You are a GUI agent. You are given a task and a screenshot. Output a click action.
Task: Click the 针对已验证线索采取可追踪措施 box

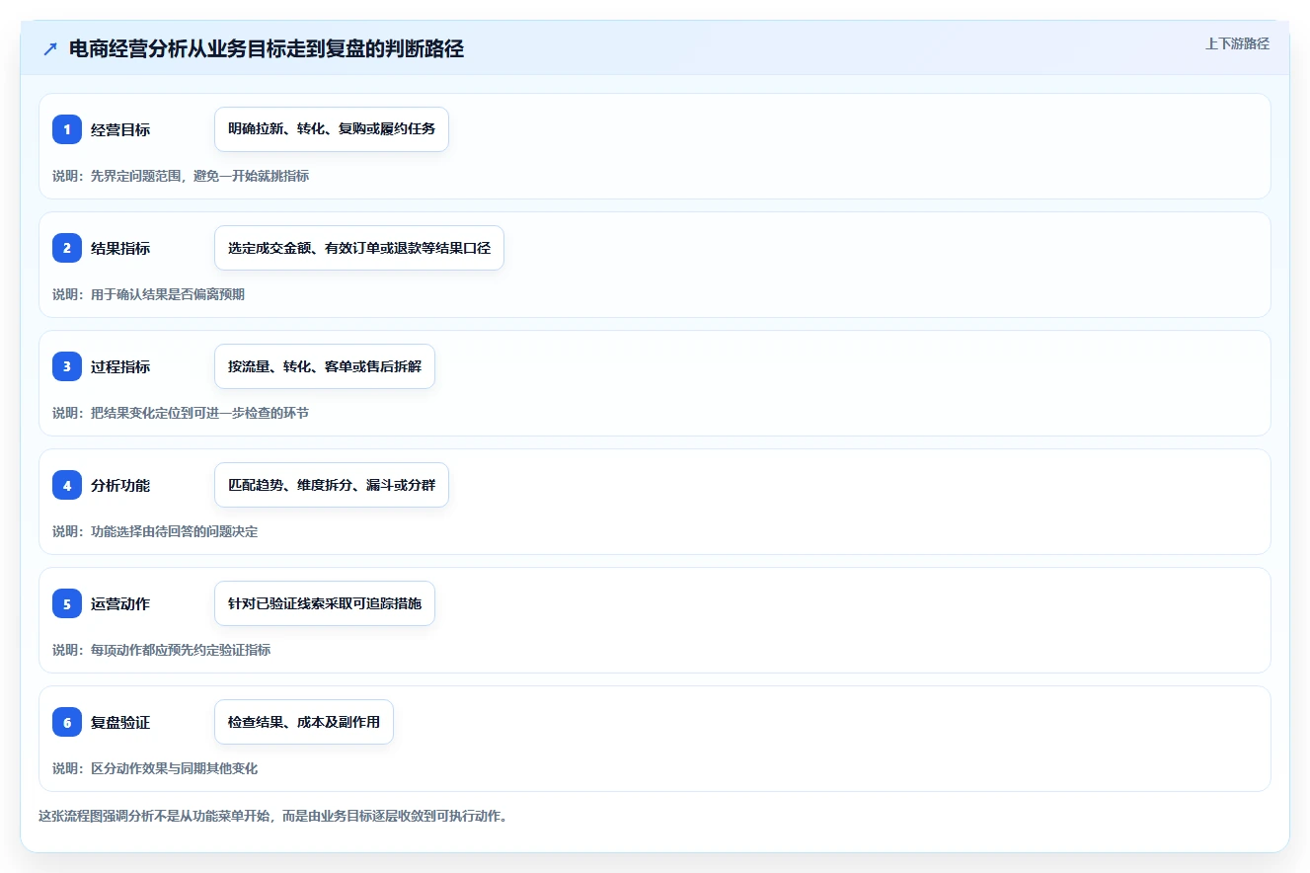coord(325,603)
